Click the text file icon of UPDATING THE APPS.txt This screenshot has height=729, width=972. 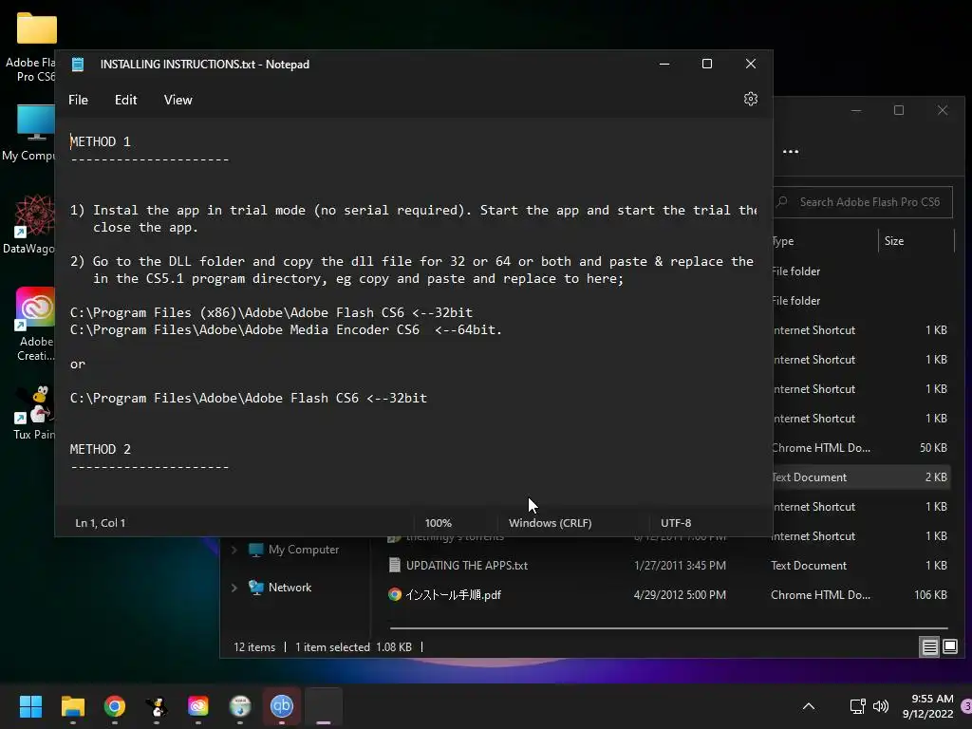click(x=394, y=566)
